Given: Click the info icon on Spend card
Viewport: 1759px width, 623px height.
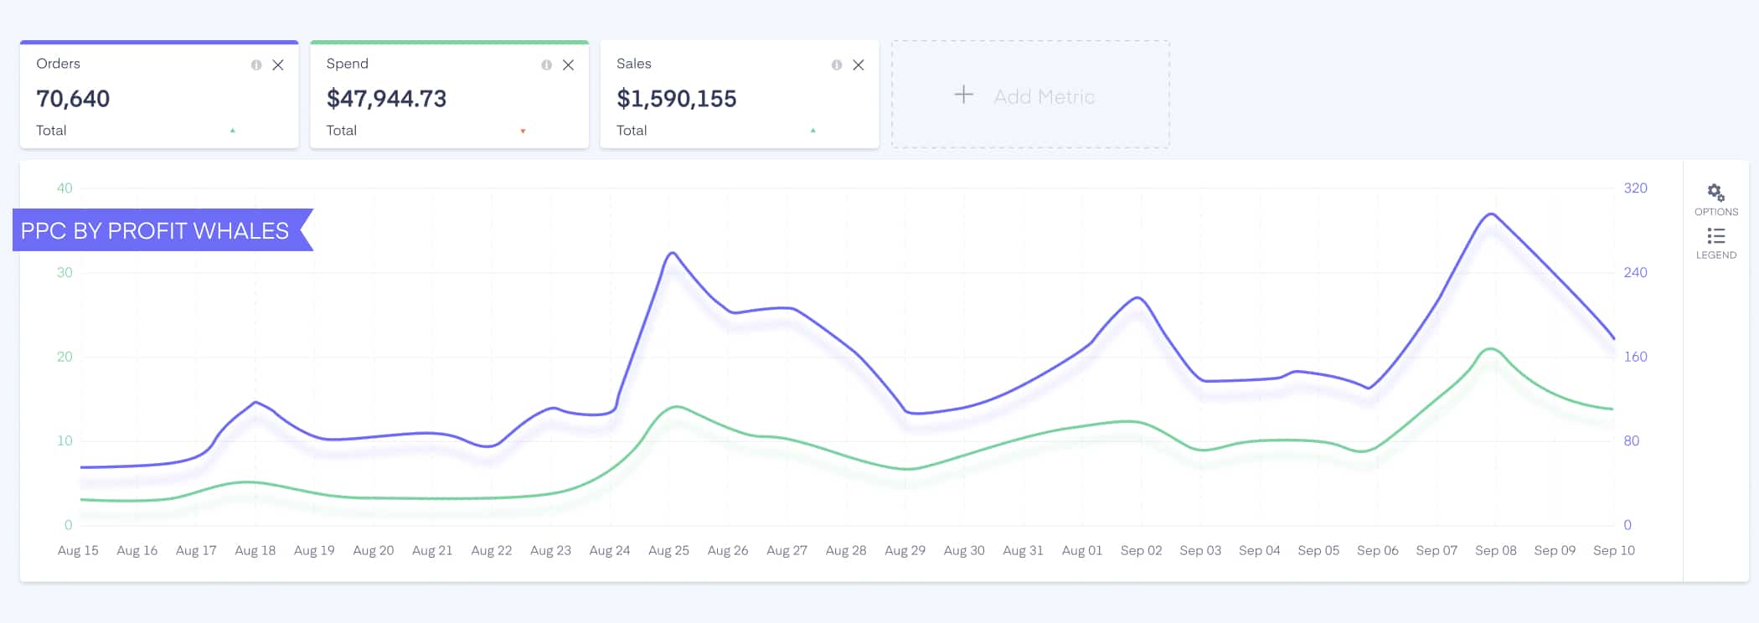Looking at the screenshot, I should coord(546,65).
